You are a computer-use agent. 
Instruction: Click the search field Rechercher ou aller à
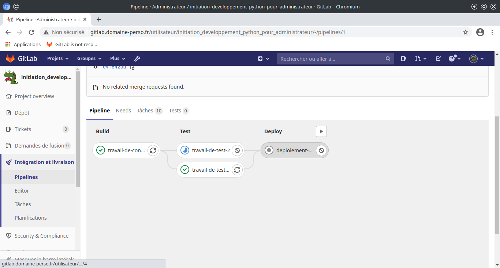[x=331, y=59]
